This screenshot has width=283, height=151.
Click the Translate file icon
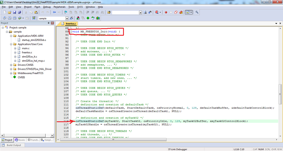tap(5, 18)
